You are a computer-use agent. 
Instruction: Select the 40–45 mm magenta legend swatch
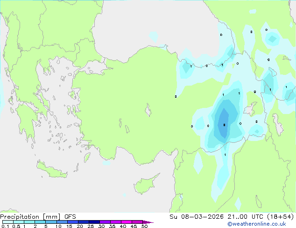tap(127, 222)
